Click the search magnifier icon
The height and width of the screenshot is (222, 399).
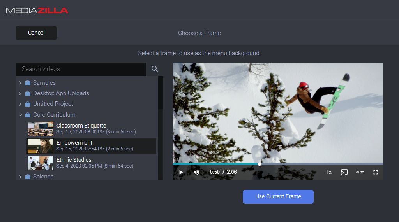click(x=155, y=69)
